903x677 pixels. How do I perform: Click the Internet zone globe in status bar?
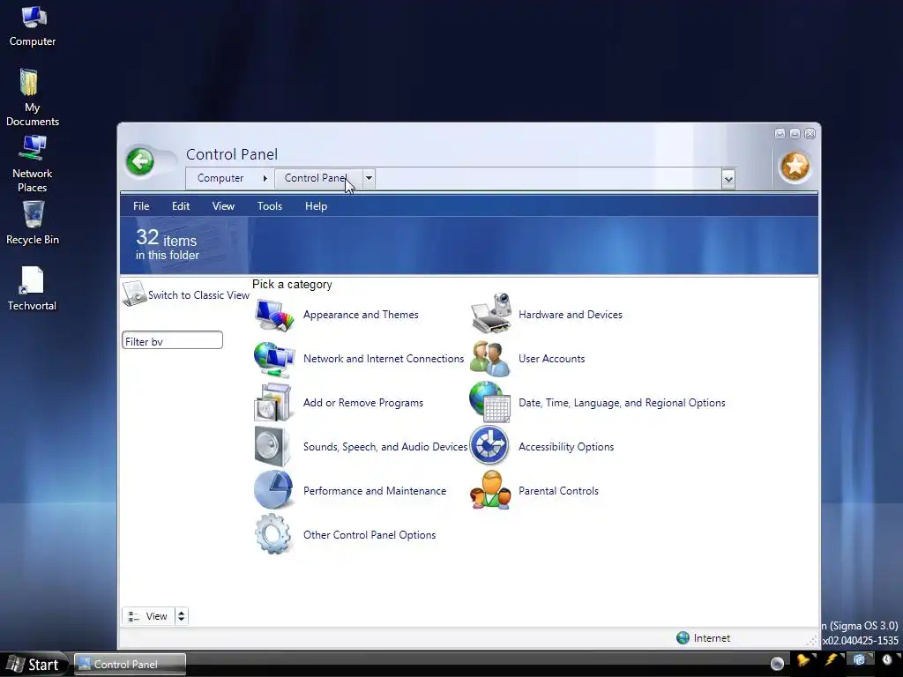click(683, 638)
